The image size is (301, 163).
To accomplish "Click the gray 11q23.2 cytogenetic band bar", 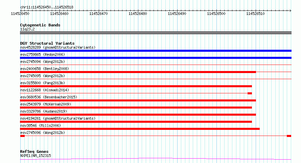I will (156, 33).
